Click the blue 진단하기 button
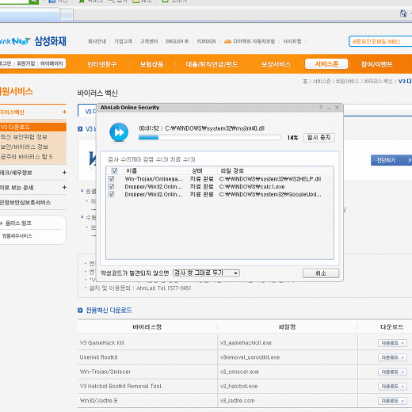 click(x=391, y=160)
